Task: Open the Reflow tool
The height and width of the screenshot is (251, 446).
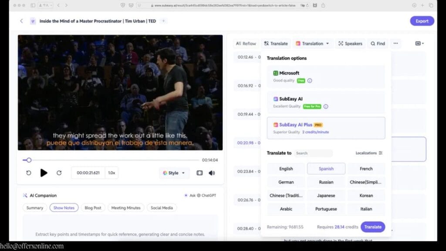Action: coord(246,44)
